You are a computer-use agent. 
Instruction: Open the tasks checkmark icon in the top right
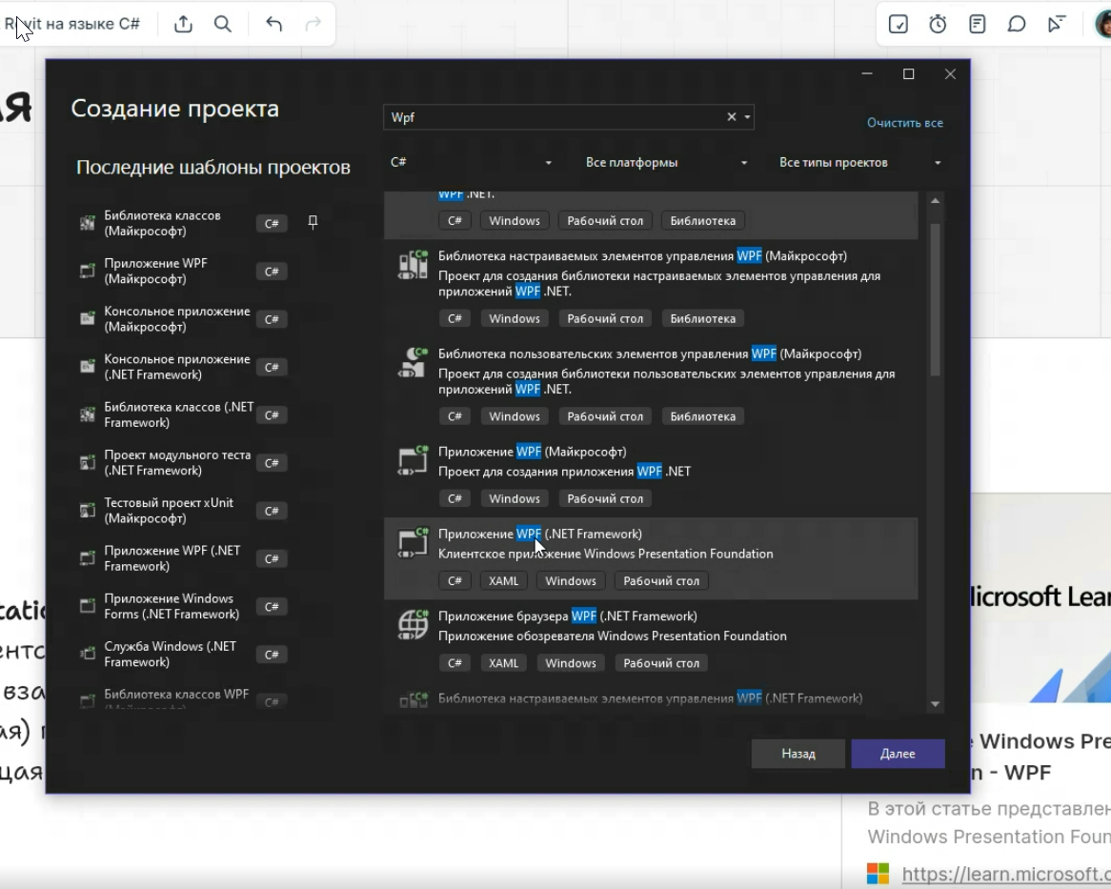pyautogui.click(x=898, y=24)
